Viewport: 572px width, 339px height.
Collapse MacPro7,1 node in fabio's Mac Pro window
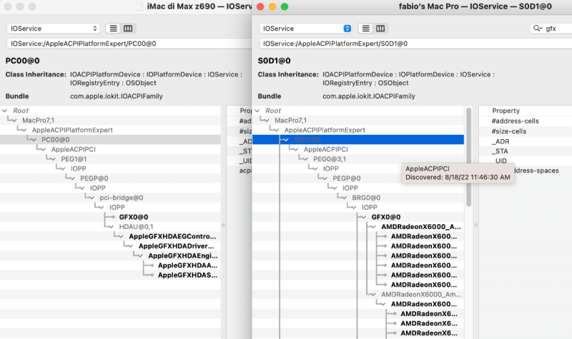pos(267,120)
